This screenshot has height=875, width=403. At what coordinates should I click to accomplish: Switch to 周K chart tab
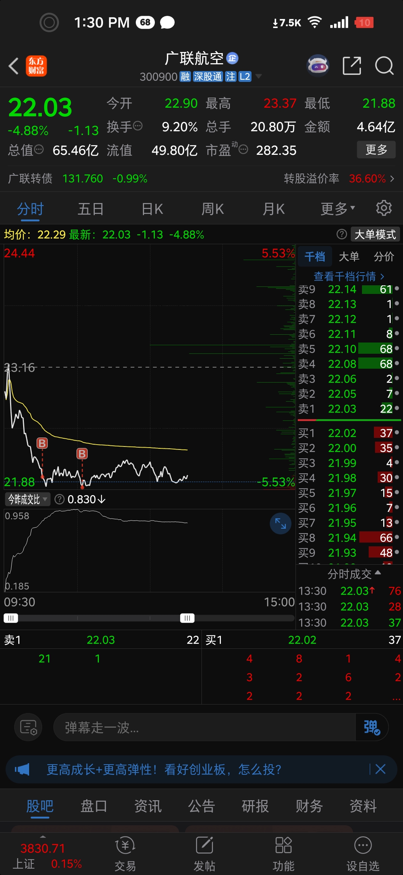(212, 209)
